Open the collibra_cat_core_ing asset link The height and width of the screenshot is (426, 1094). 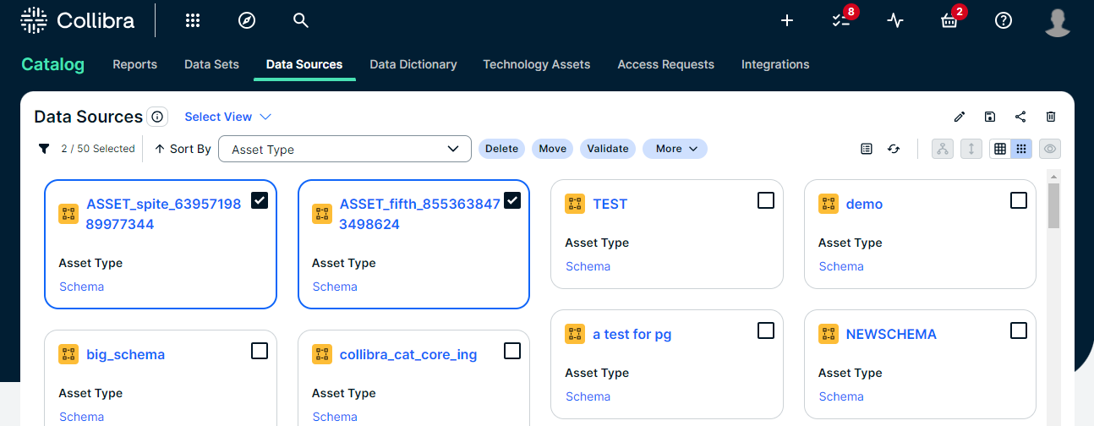coord(408,354)
